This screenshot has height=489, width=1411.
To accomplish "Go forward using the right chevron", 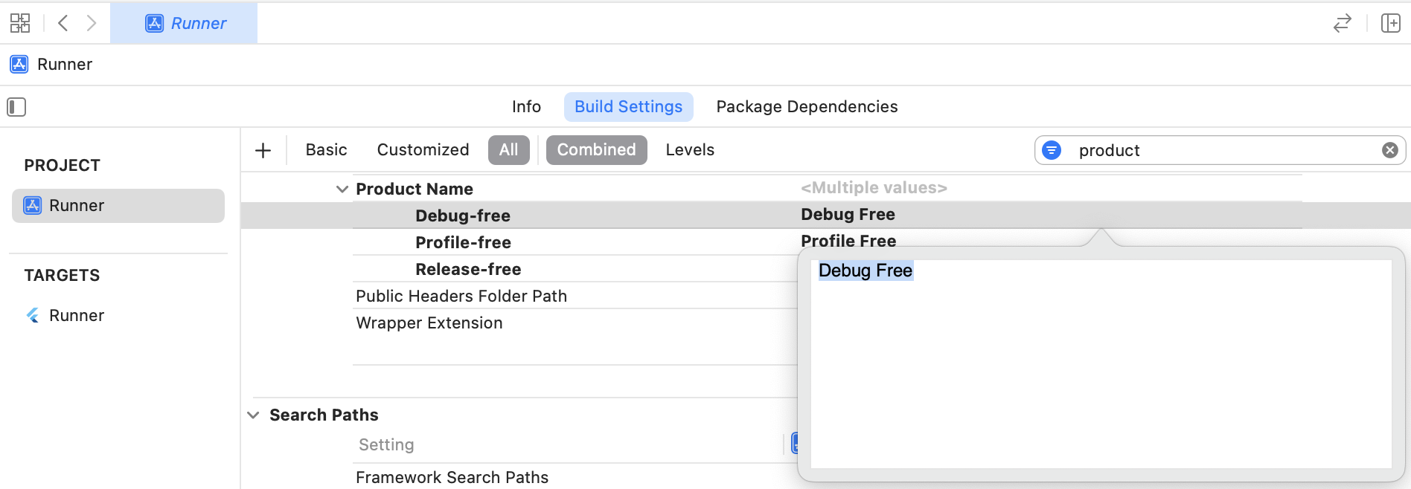I will [x=92, y=23].
